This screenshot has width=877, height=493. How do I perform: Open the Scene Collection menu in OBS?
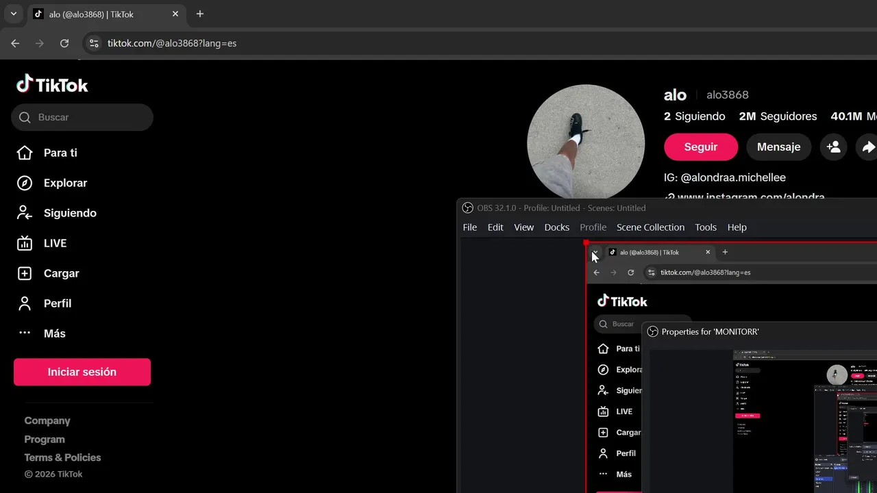(650, 227)
